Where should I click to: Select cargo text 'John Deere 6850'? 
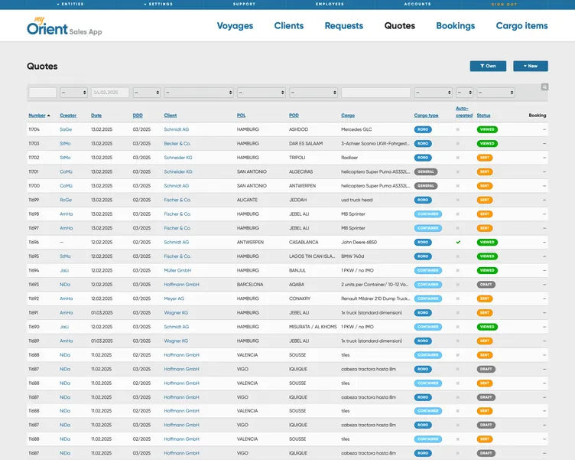click(359, 243)
